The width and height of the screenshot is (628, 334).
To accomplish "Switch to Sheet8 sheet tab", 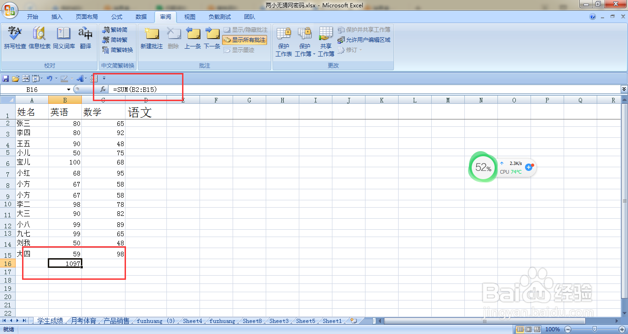I will pos(252,321).
